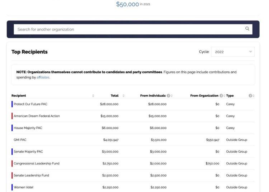Sort by Type column arrows
Viewport: 269px width, 192px height.
pyautogui.click(x=253, y=96)
